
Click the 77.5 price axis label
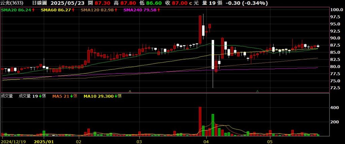(335, 74)
